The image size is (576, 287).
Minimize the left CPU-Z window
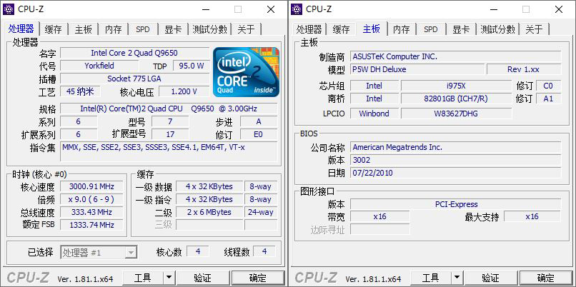click(x=205, y=9)
